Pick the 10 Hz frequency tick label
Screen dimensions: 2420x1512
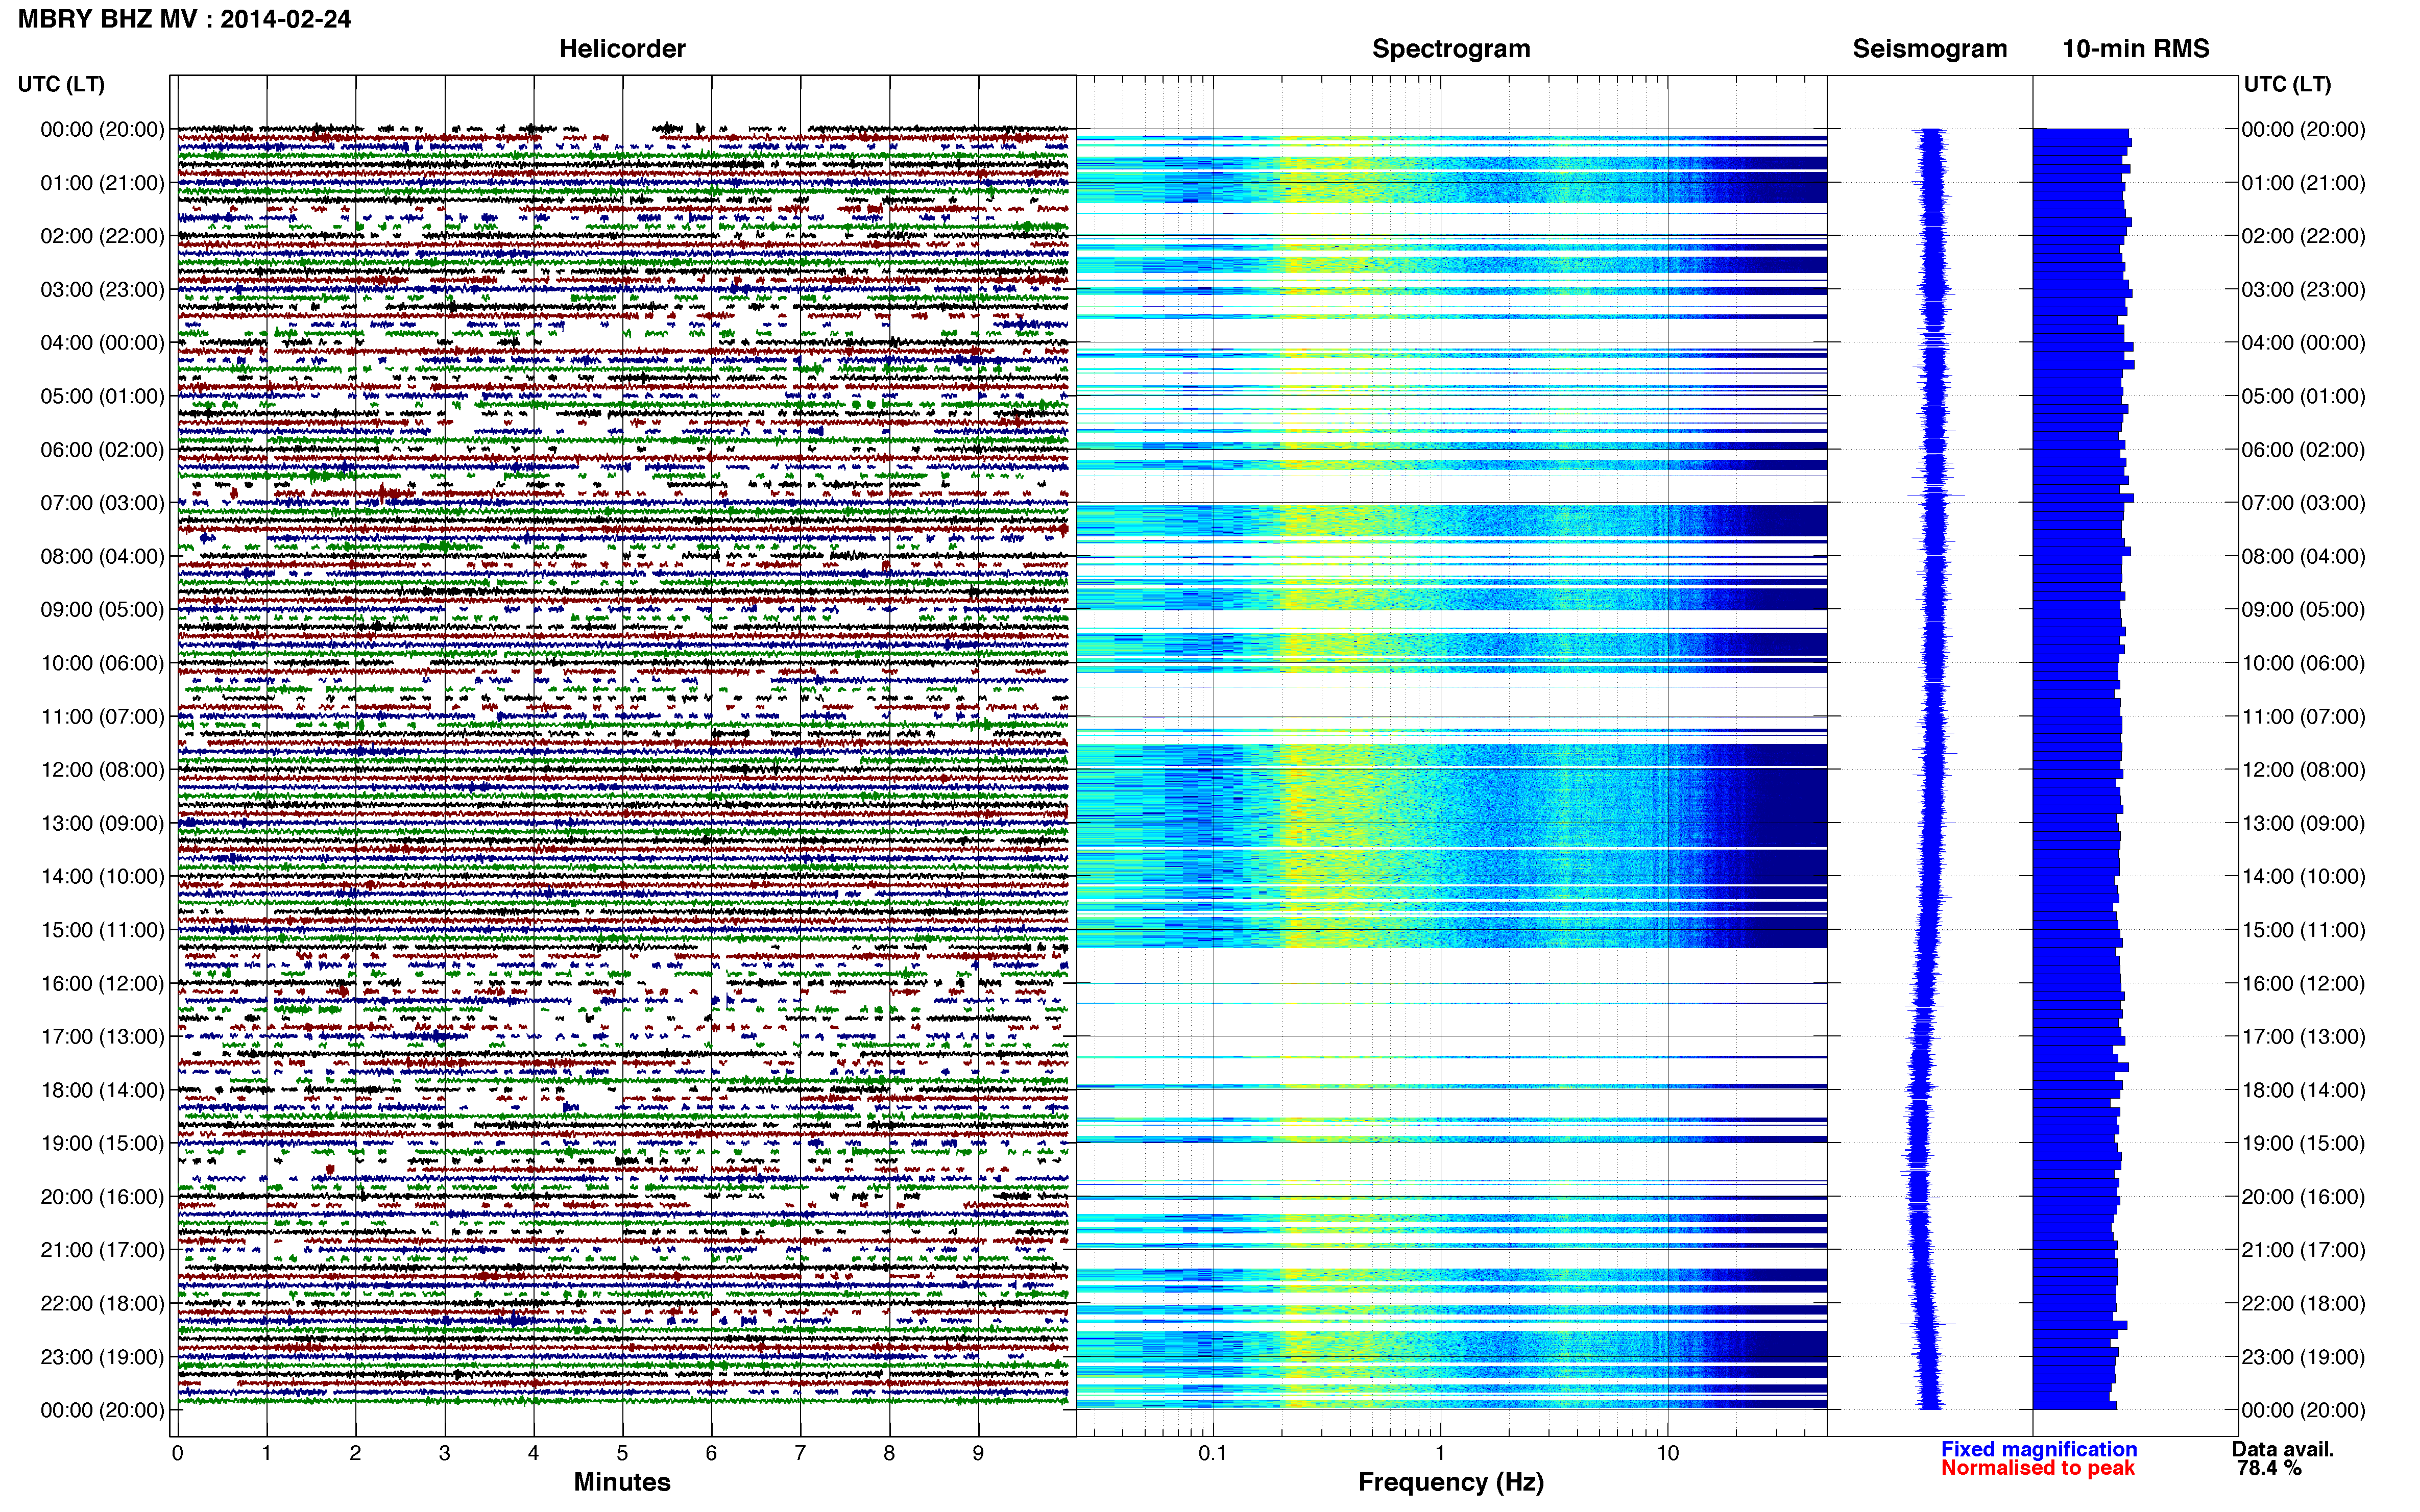coord(1667,1453)
